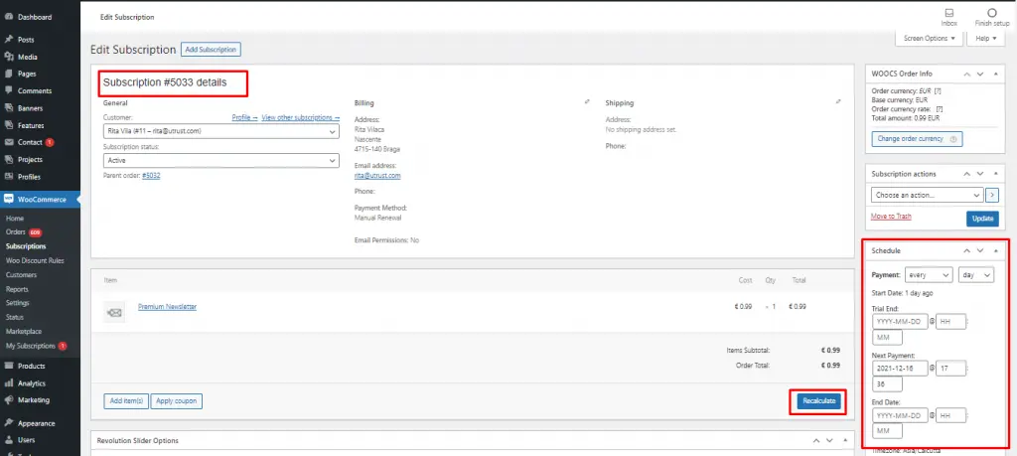Open the Premium Newsletter product link

(x=167, y=306)
